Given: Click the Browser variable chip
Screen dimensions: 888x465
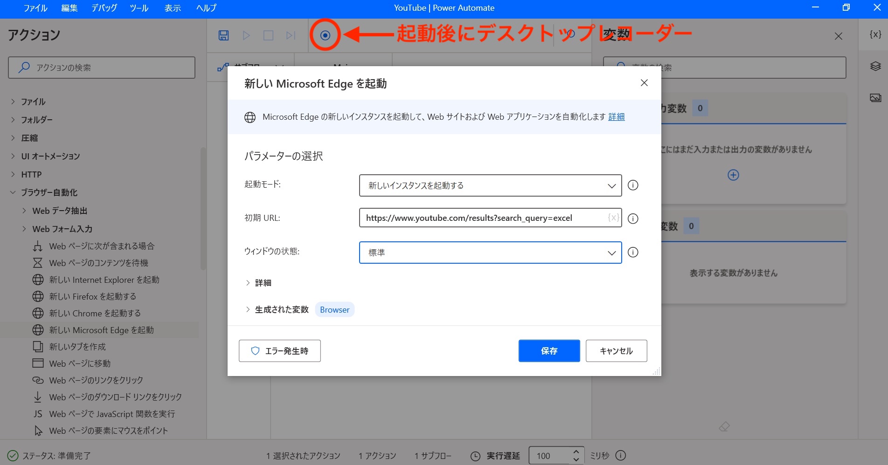Looking at the screenshot, I should pos(334,309).
